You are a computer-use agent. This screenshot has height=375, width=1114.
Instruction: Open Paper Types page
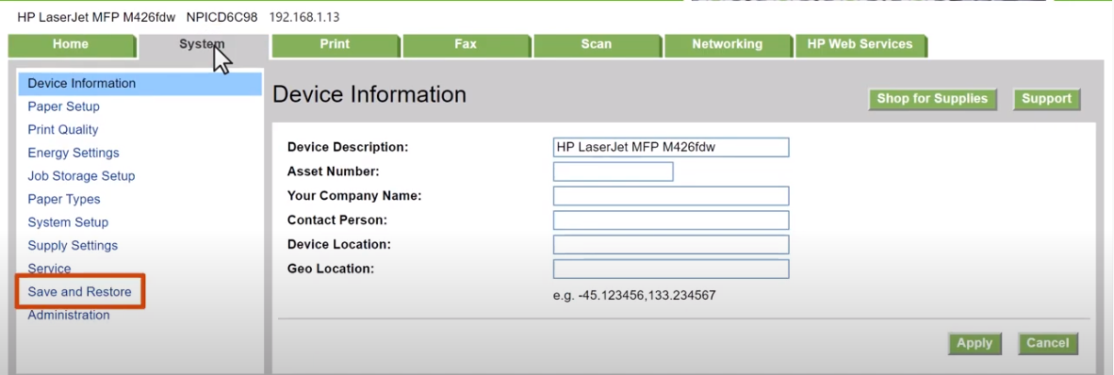click(64, 200)
